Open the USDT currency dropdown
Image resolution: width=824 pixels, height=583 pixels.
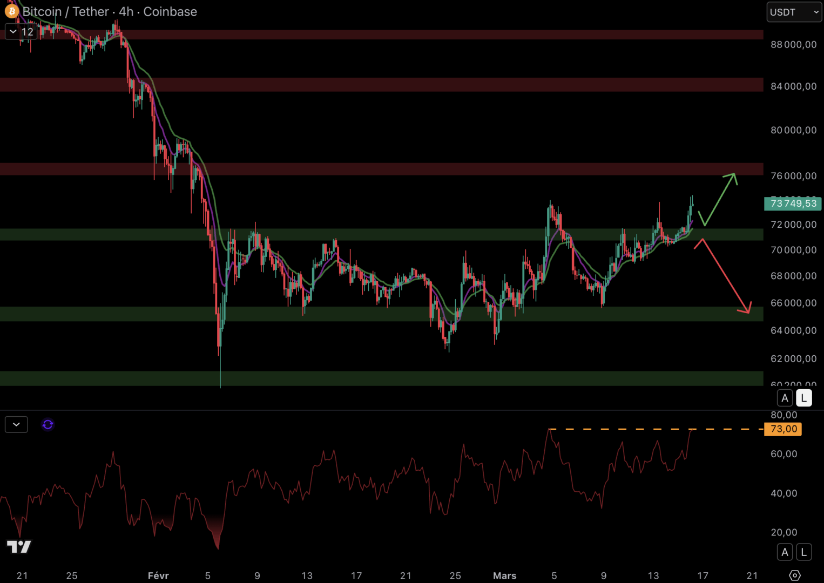pos(794,12)
